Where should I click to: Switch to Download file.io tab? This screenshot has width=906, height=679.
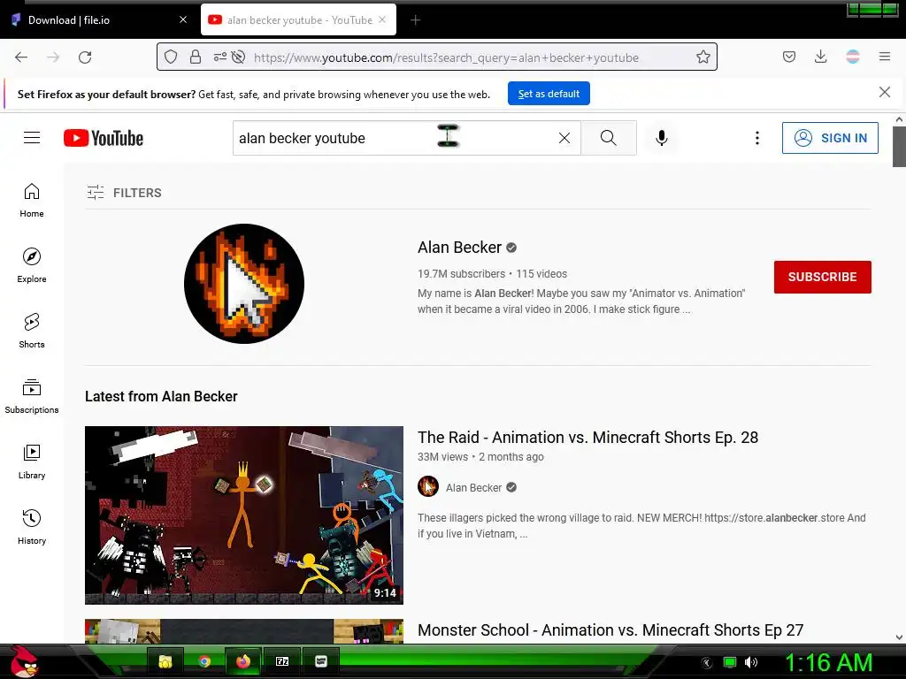[98, 19]
